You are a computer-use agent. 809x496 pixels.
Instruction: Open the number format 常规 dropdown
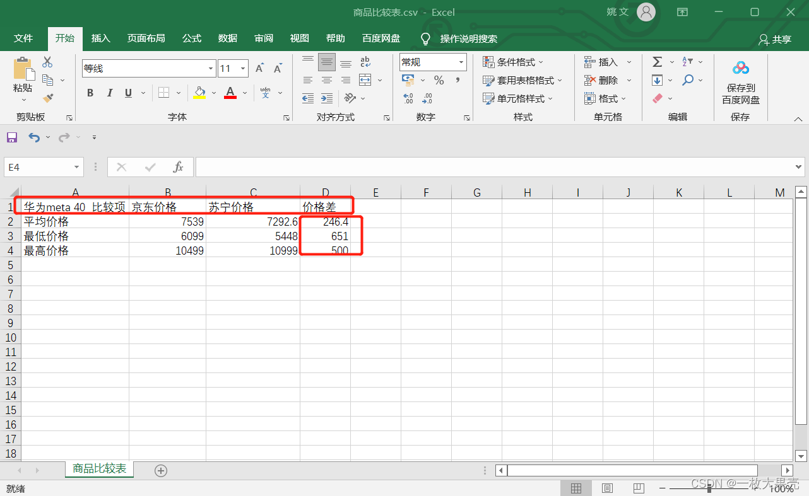click(462, 62)
